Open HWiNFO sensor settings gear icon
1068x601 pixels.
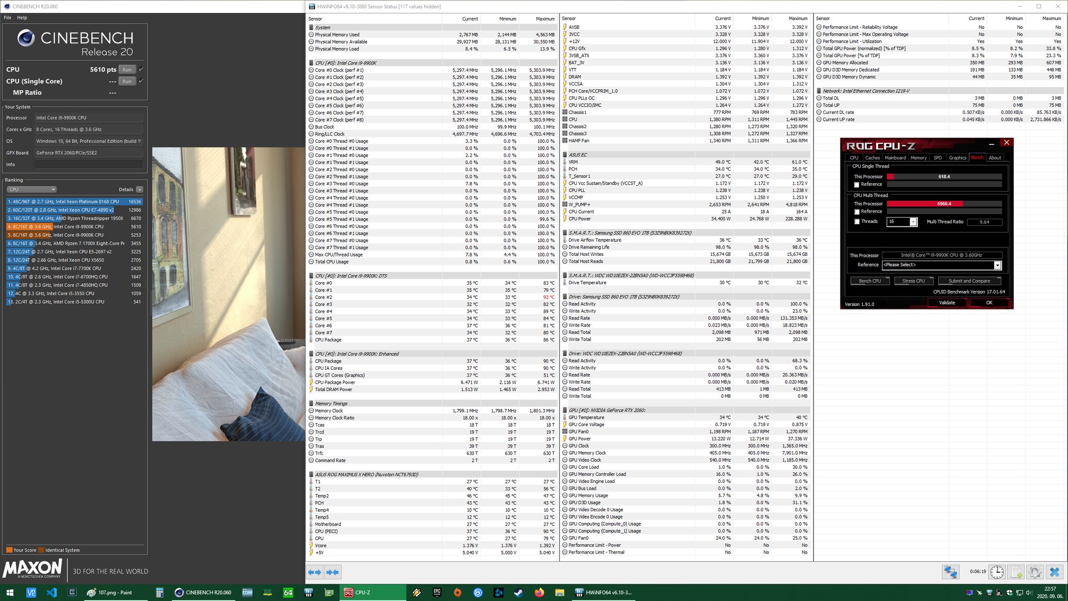[1034, 572]
